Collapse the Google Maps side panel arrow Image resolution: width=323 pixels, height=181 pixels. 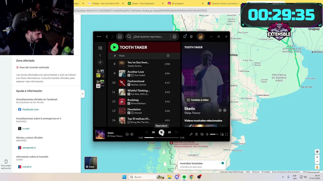pyautogui.click(x=83, y=94)
